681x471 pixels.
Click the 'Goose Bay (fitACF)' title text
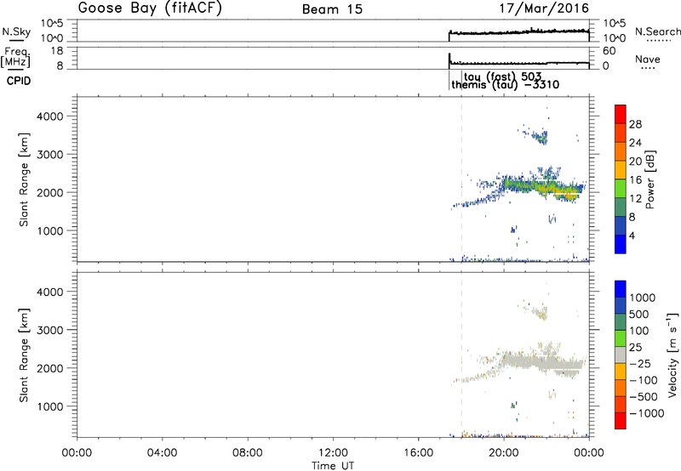tap(150, 9)
